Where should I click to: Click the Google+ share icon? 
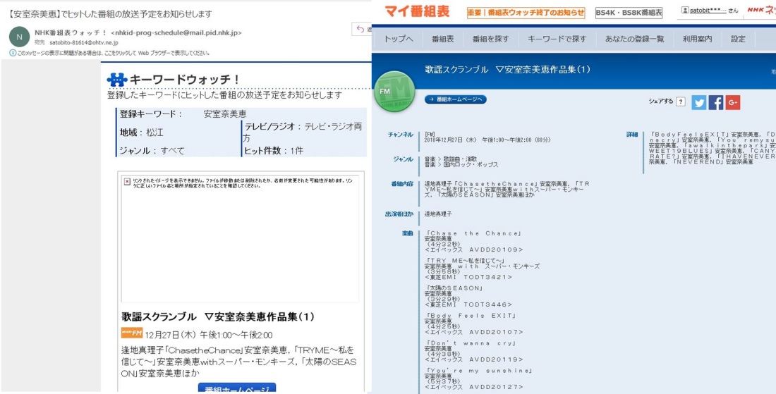[x=733, y=102]
